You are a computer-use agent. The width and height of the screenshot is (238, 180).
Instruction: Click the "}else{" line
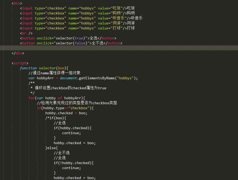pos(51,148)
